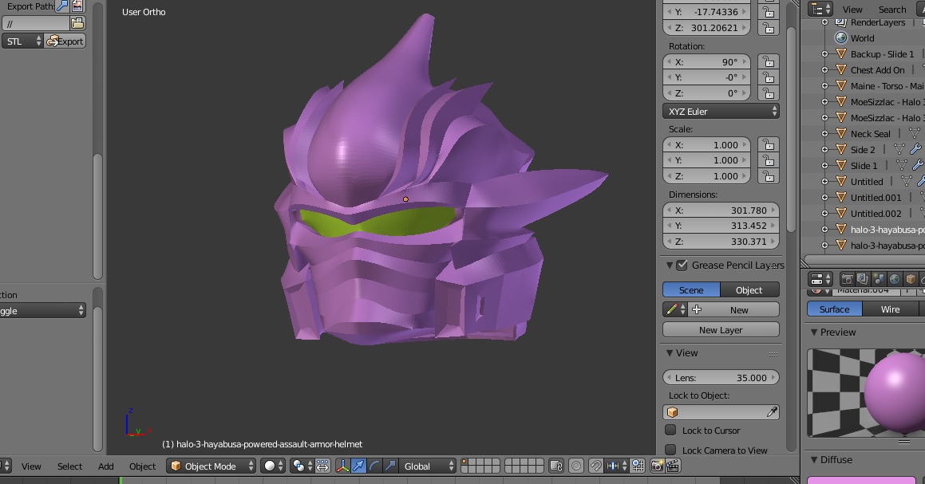Click the pink Diffuse color swatch
This screenshot has height=484, width=925.
point(860,480)
